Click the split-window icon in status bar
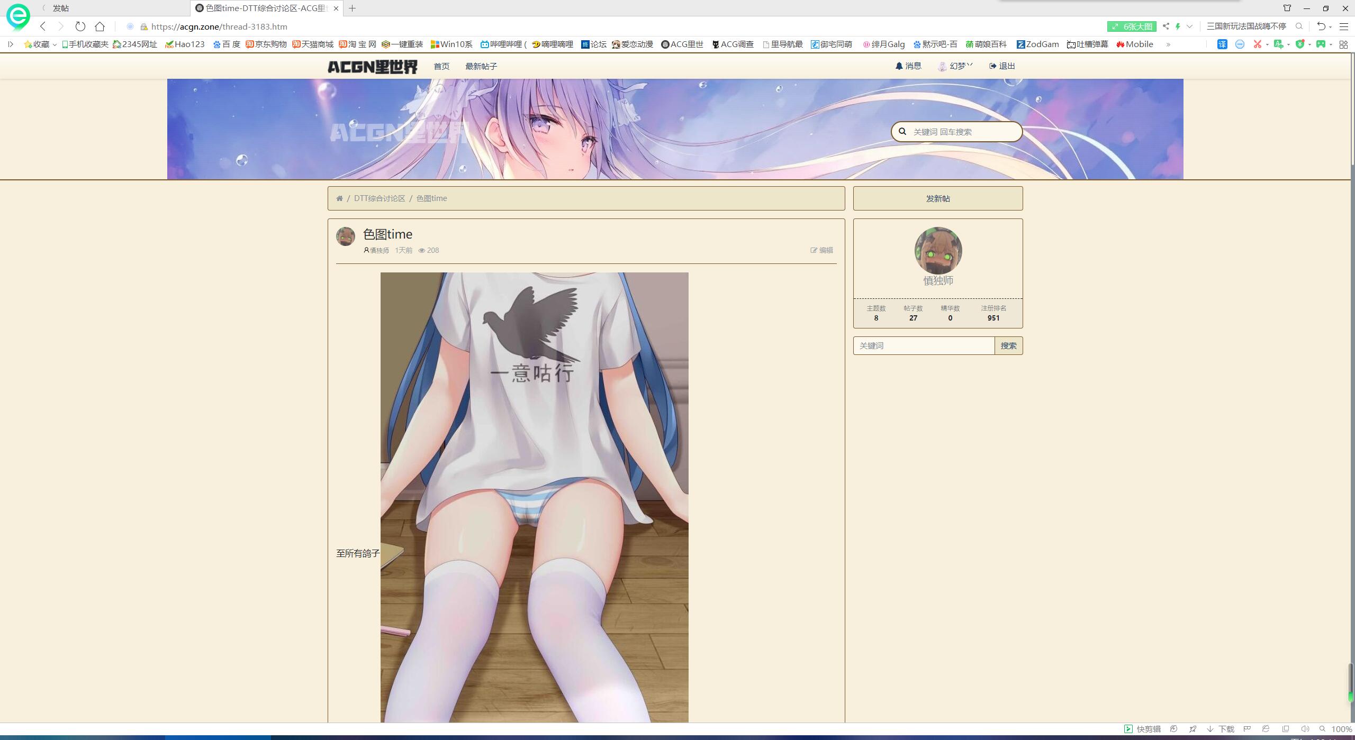The height and width of the screenshot is (740, 1355). [x=1285, y=729]
